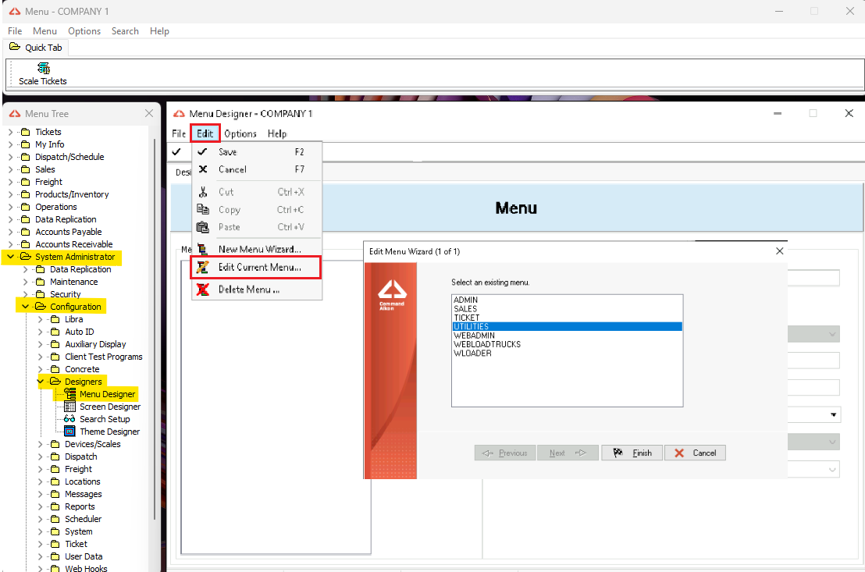This screenshot has height=572, width=865.
Task: Open Edit menu in Menu Designer
Action: pyautogui.click(x=205, y=133)
